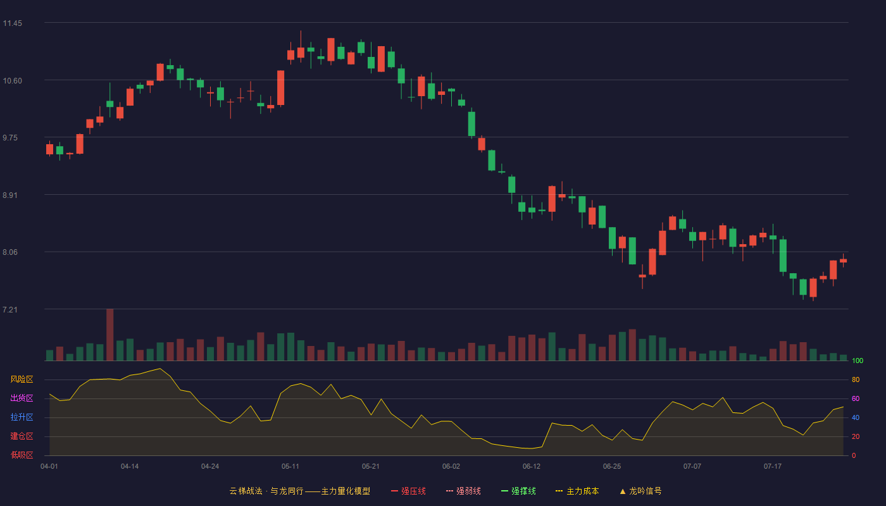886x506 pixels.
Task: Click the 低吸区 zone label
Action: tap(22, 455)
